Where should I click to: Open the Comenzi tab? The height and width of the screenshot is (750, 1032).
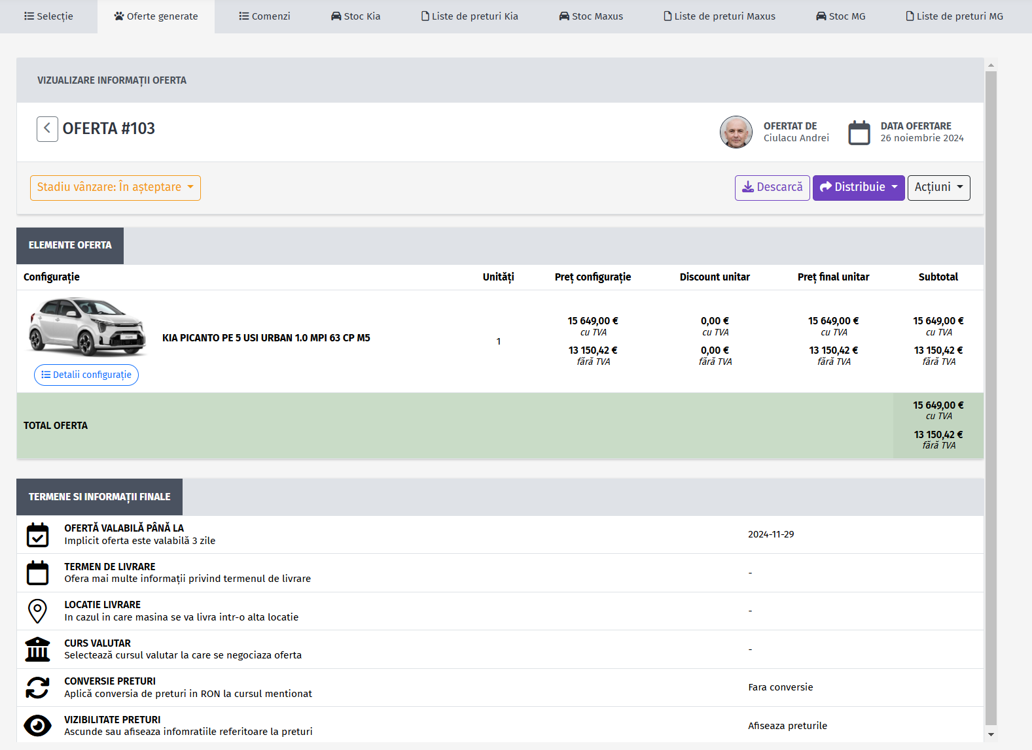pos(264,16)
